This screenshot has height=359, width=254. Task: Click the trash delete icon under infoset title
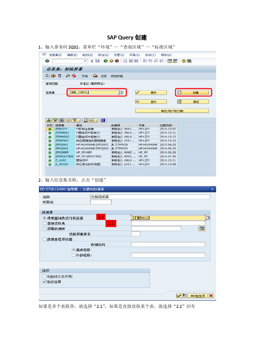pyautogui.click(x=59, y=76)
